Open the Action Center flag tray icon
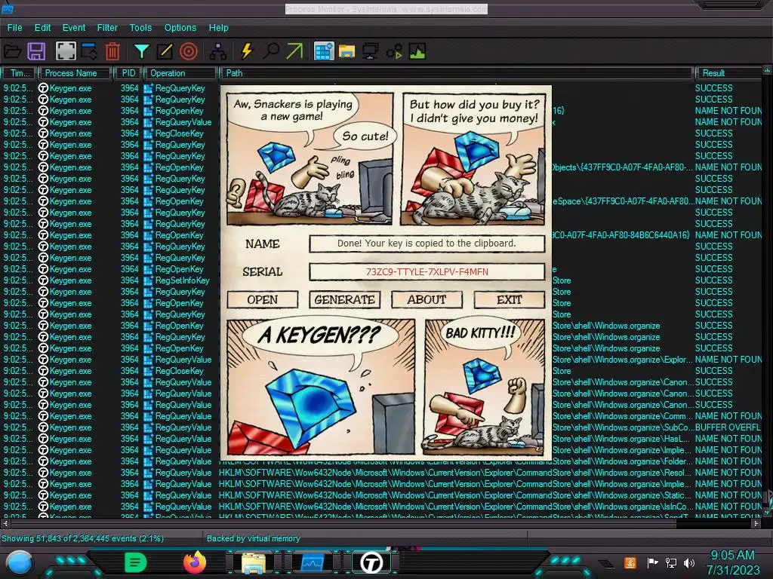Screen dimensions: 773x579 [652, 562]
